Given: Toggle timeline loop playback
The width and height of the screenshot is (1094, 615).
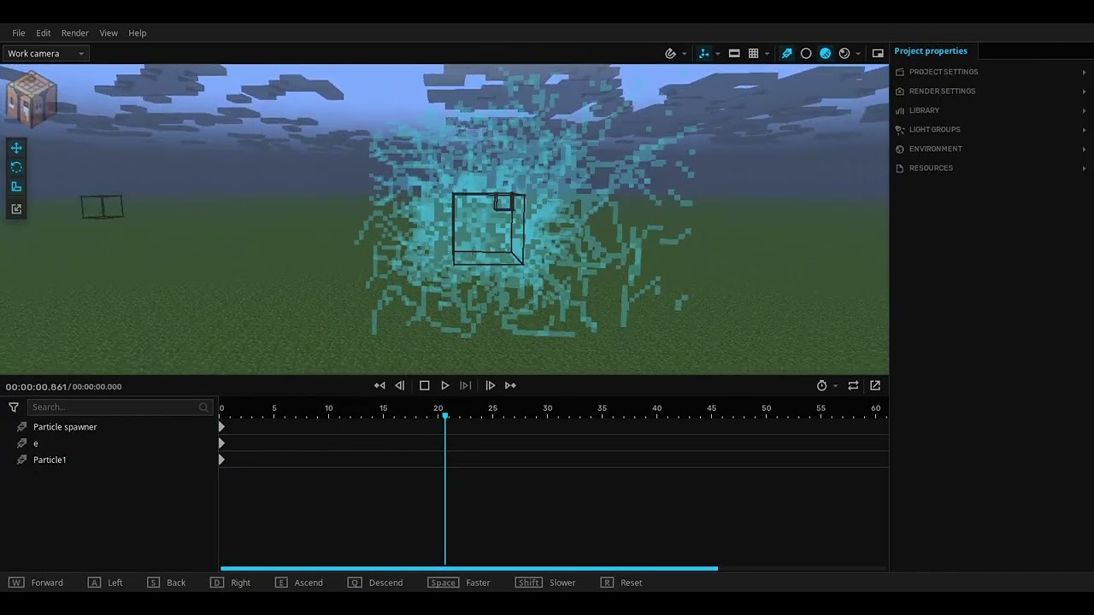Looking at the screenshot, I should 853,385.
